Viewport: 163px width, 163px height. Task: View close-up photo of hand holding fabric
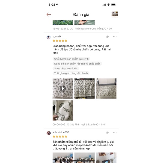[63, 110]
